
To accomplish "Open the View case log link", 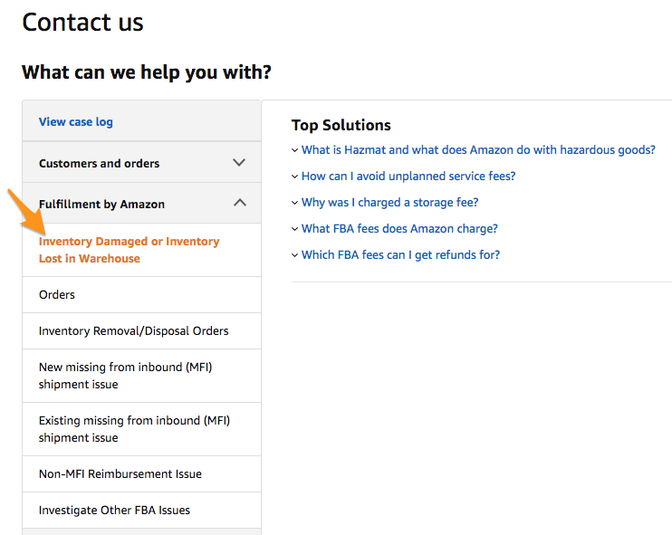I will click(76, 122).
